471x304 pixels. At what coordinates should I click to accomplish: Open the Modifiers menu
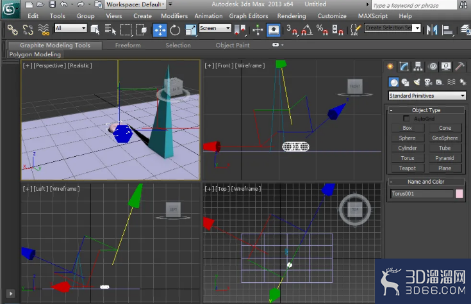(x=174, y=16)
